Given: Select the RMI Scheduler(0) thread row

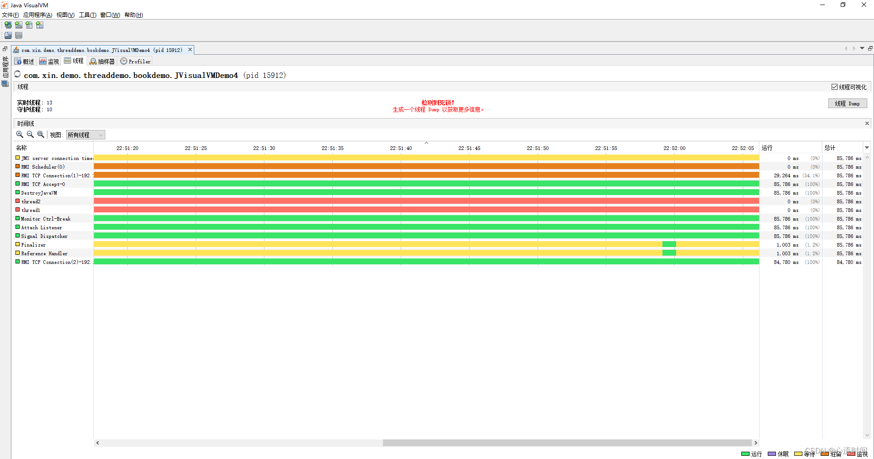Looking at the screenshot, I should pyautogui.click(x=438, y=166).
